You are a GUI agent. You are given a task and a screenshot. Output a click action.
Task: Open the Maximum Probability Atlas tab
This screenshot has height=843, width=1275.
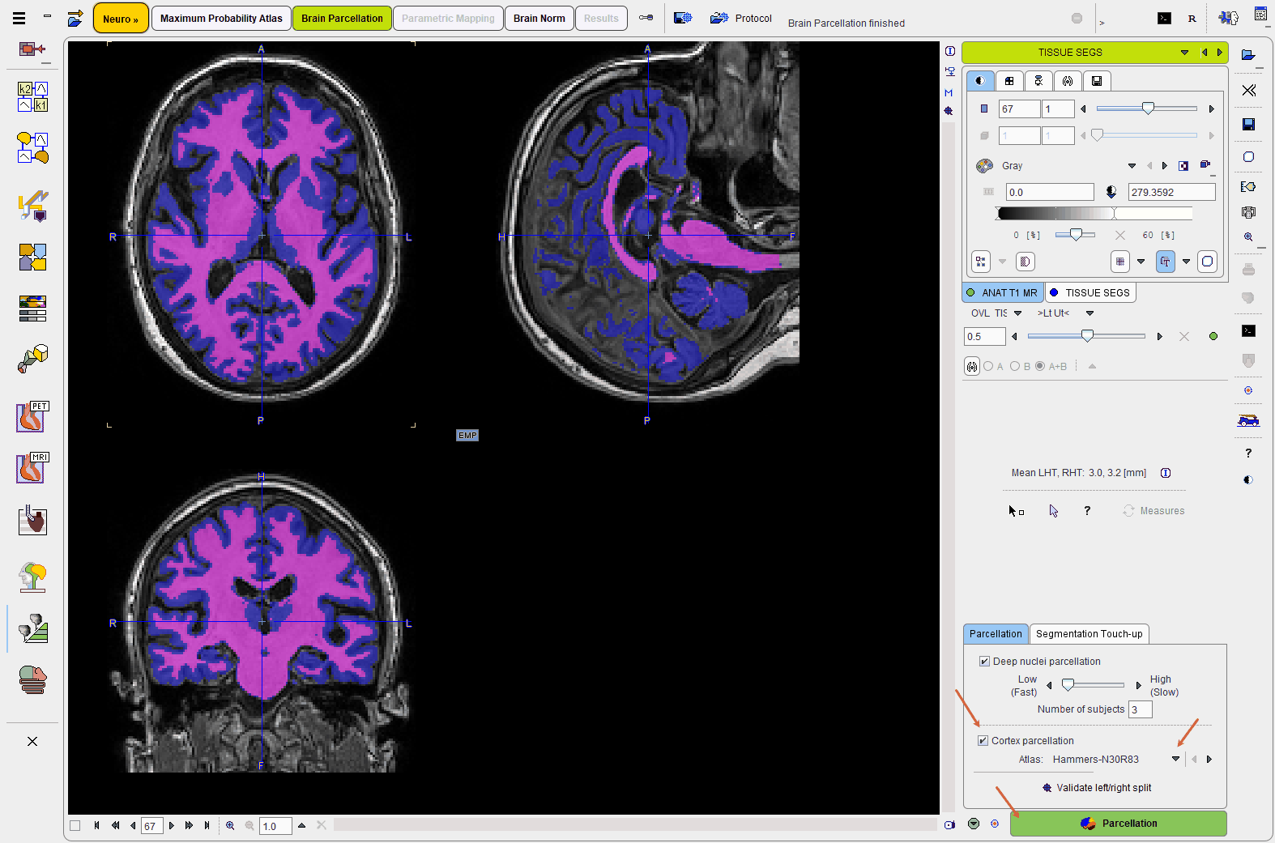(221, 18)
